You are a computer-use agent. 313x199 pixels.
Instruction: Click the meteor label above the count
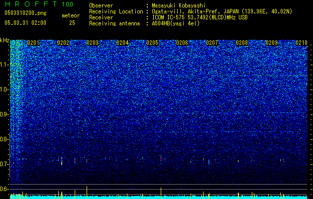(x=71, y=15)
